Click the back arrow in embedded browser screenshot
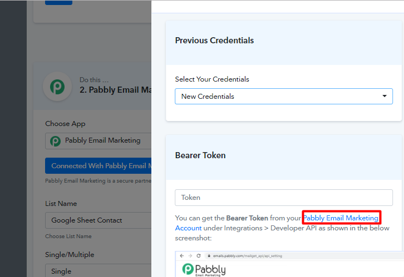This screenshot has height=277, width=404. coord(181,256)
